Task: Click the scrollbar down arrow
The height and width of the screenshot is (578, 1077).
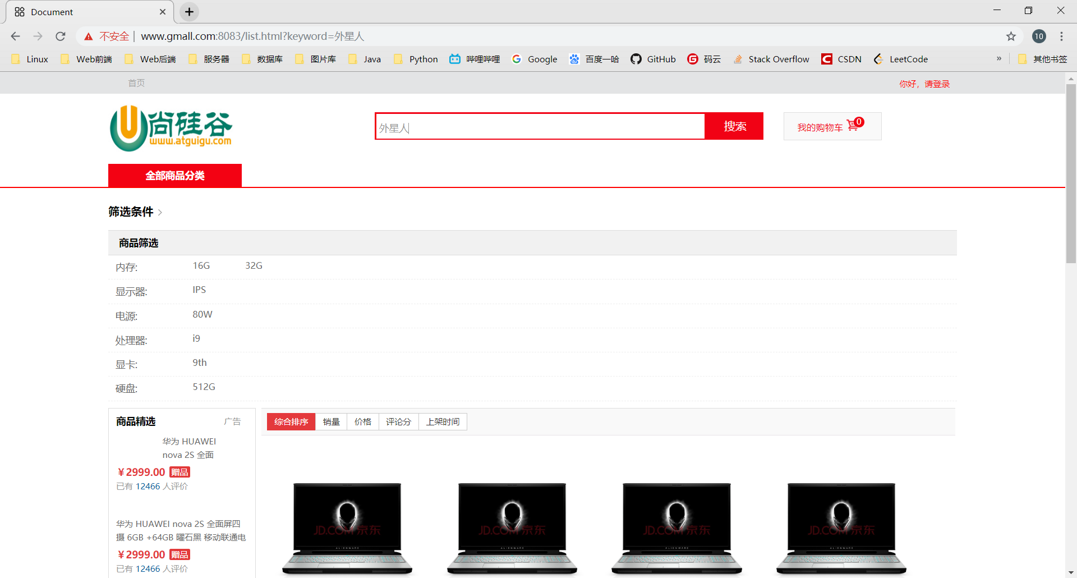Action: click(1071, 572)
